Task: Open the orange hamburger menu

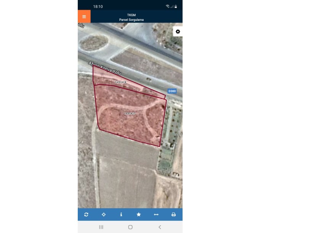Action: tap(84, 16)
